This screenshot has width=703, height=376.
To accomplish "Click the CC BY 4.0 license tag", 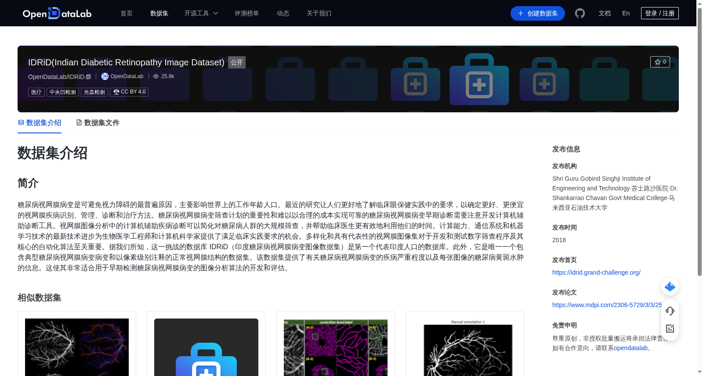I will 129,92.
